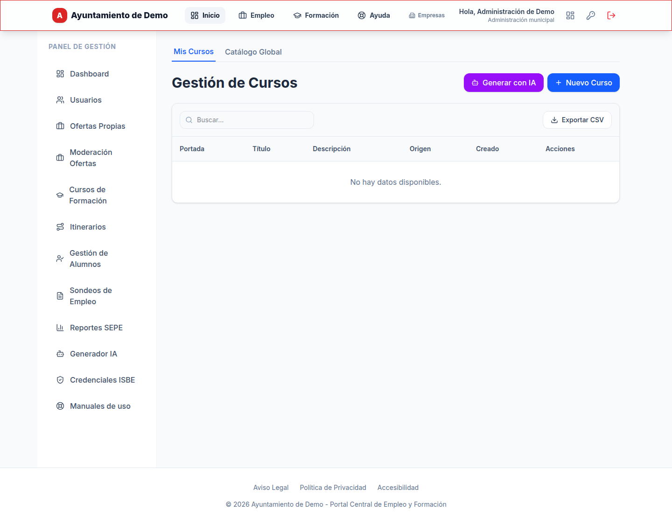672x524 pixels.
Task: Click the Portada column header
Action: click(x=192, y=149)
